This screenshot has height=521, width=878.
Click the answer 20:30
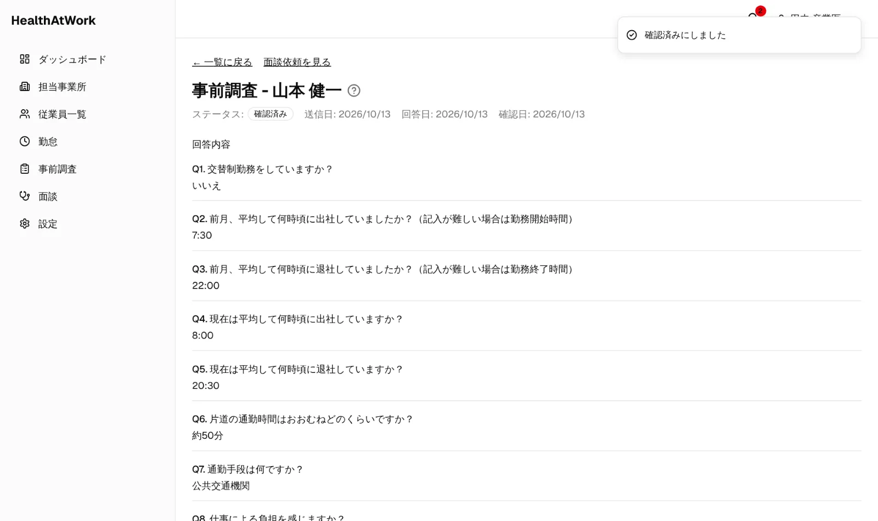pyautogui.click(x=206, y=386)
